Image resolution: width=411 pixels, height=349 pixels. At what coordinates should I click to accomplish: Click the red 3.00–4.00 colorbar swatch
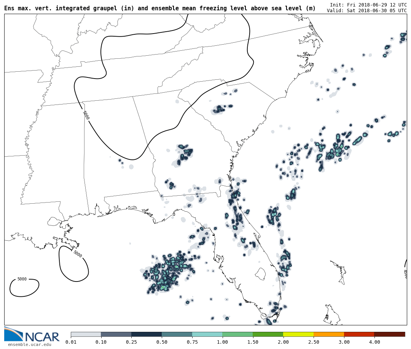click(x=359, y=334)
